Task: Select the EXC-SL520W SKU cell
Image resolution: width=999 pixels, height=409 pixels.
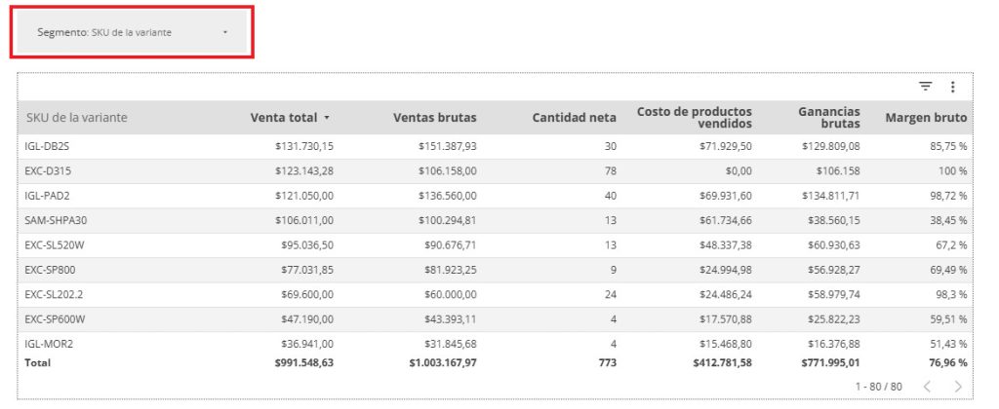Action: [55, 245]
